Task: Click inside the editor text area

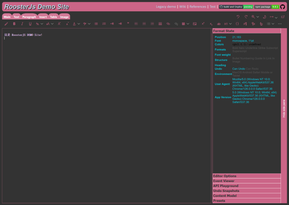Action: click(x=107, y=107)
